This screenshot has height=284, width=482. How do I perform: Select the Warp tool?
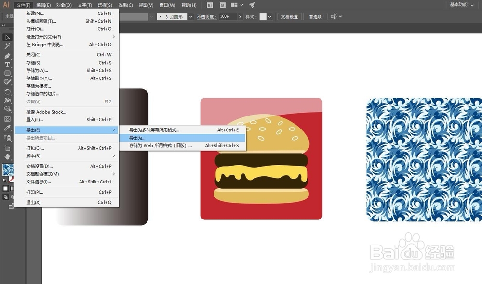[7, 100]
